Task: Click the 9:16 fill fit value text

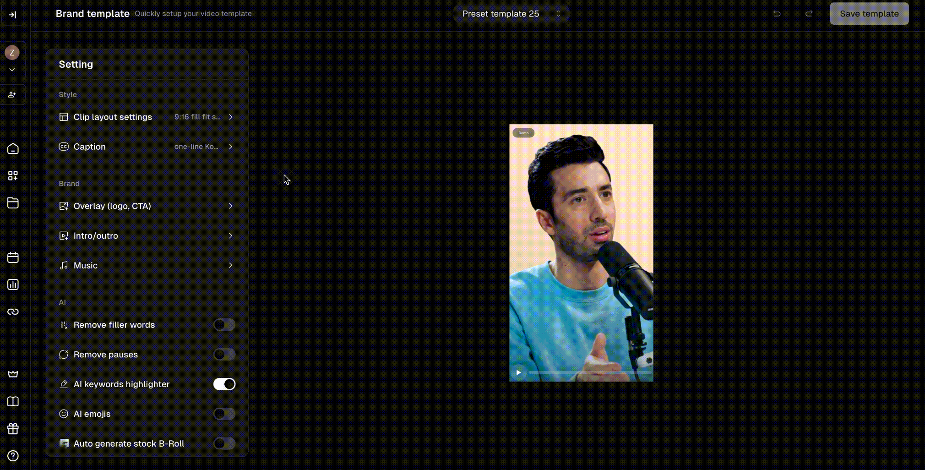Action: [x=197, y=117]
